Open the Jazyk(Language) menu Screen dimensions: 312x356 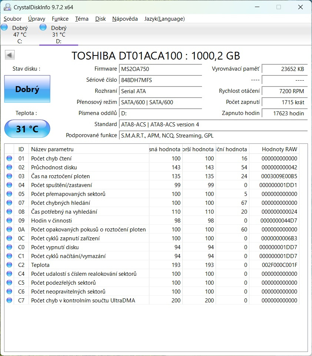pyautogui.click(x=165, y=18)
